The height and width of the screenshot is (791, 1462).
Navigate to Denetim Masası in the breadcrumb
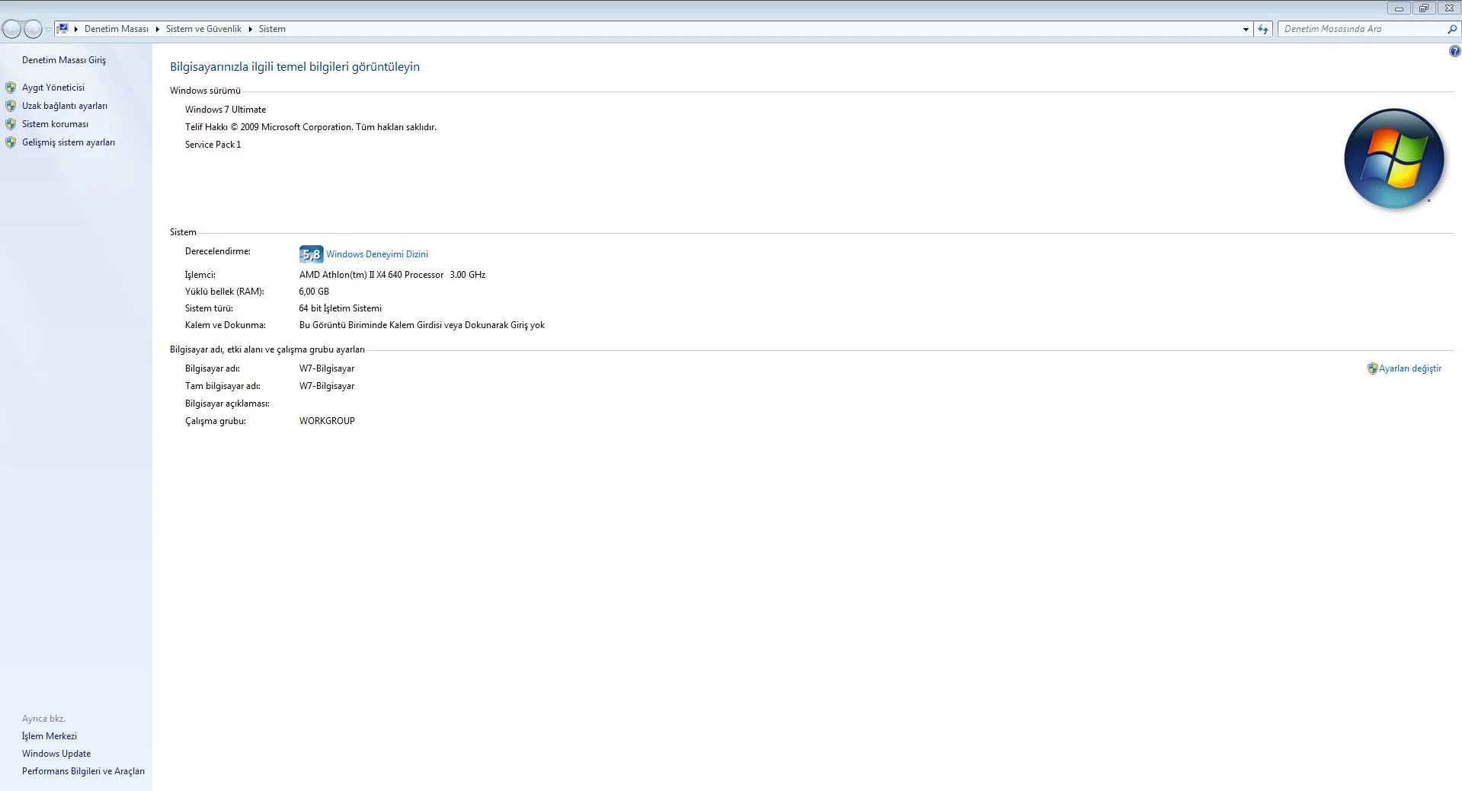pyautogui.click(x=117, y=29)
